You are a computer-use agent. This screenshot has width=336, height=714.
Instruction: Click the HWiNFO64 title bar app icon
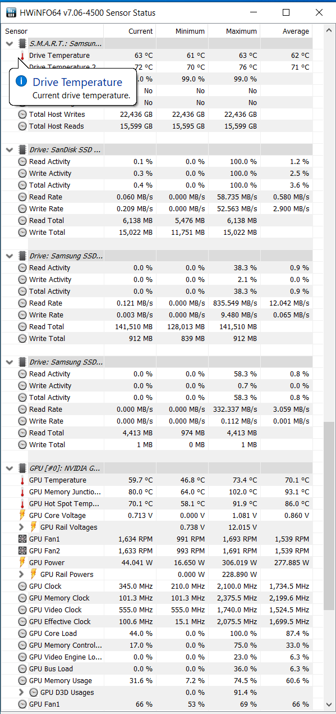11,12
